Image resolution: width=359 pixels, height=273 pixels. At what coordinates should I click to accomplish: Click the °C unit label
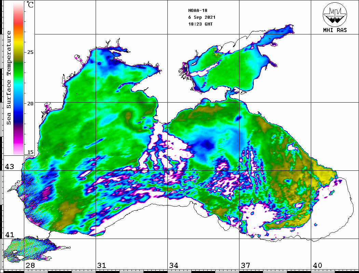point(30,4)
